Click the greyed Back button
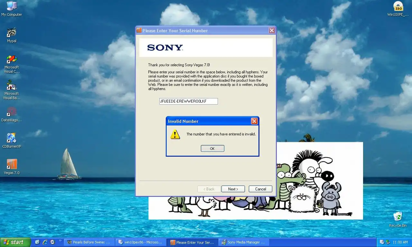Screen dimensions: 412x247 point(209,189)
